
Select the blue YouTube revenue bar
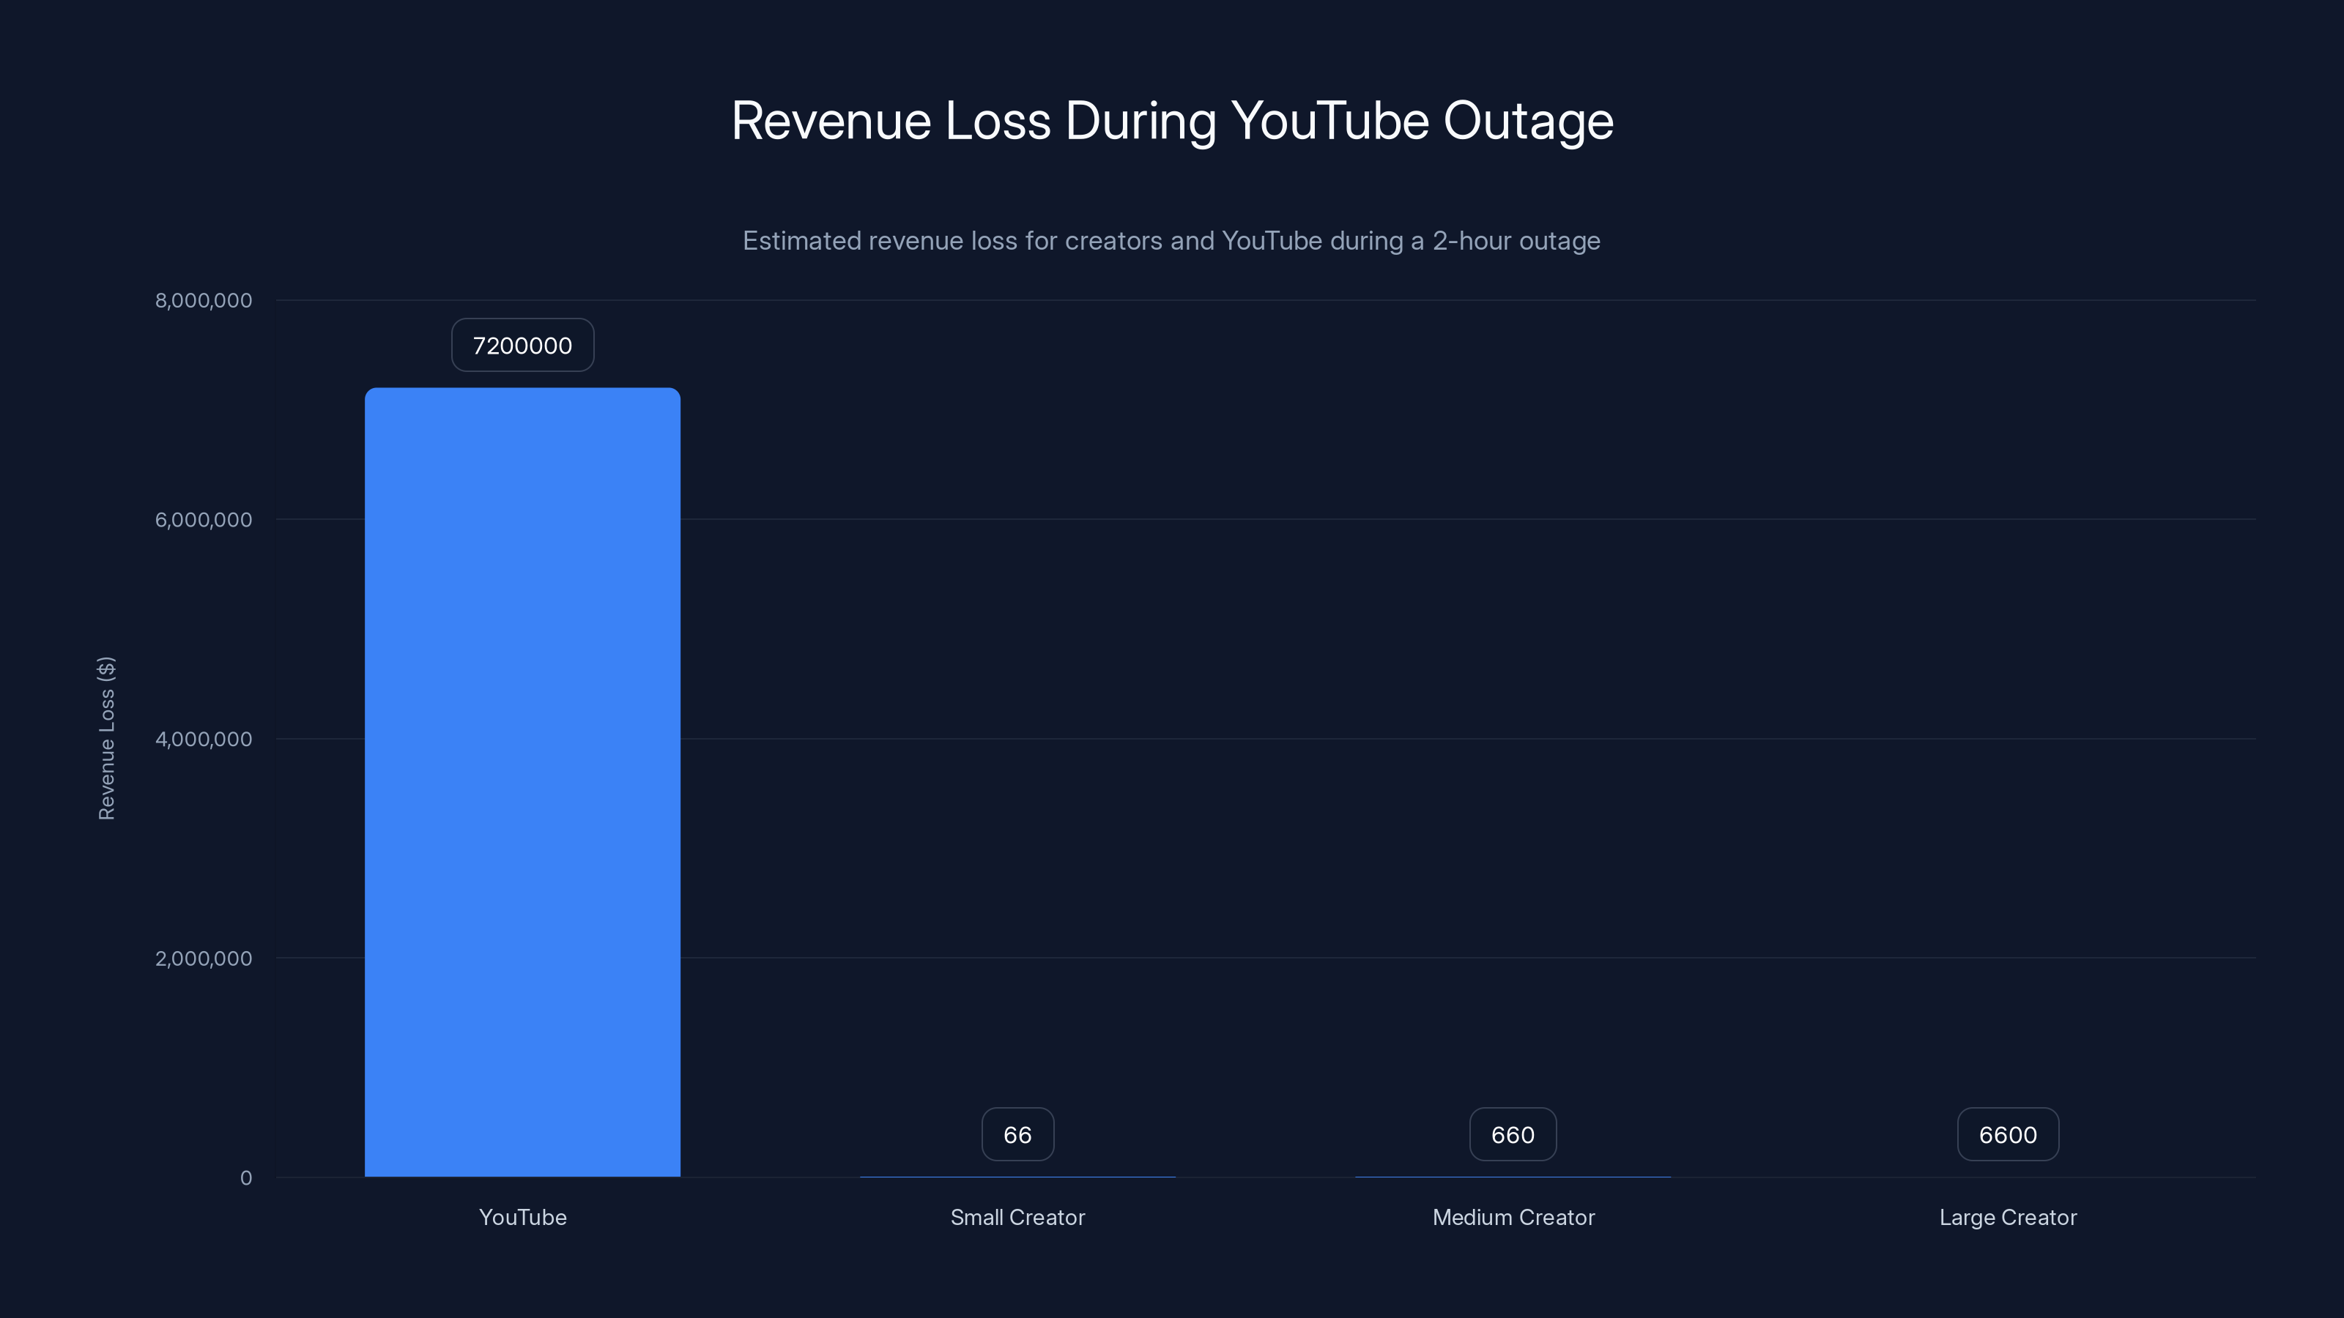click(522, 782)
